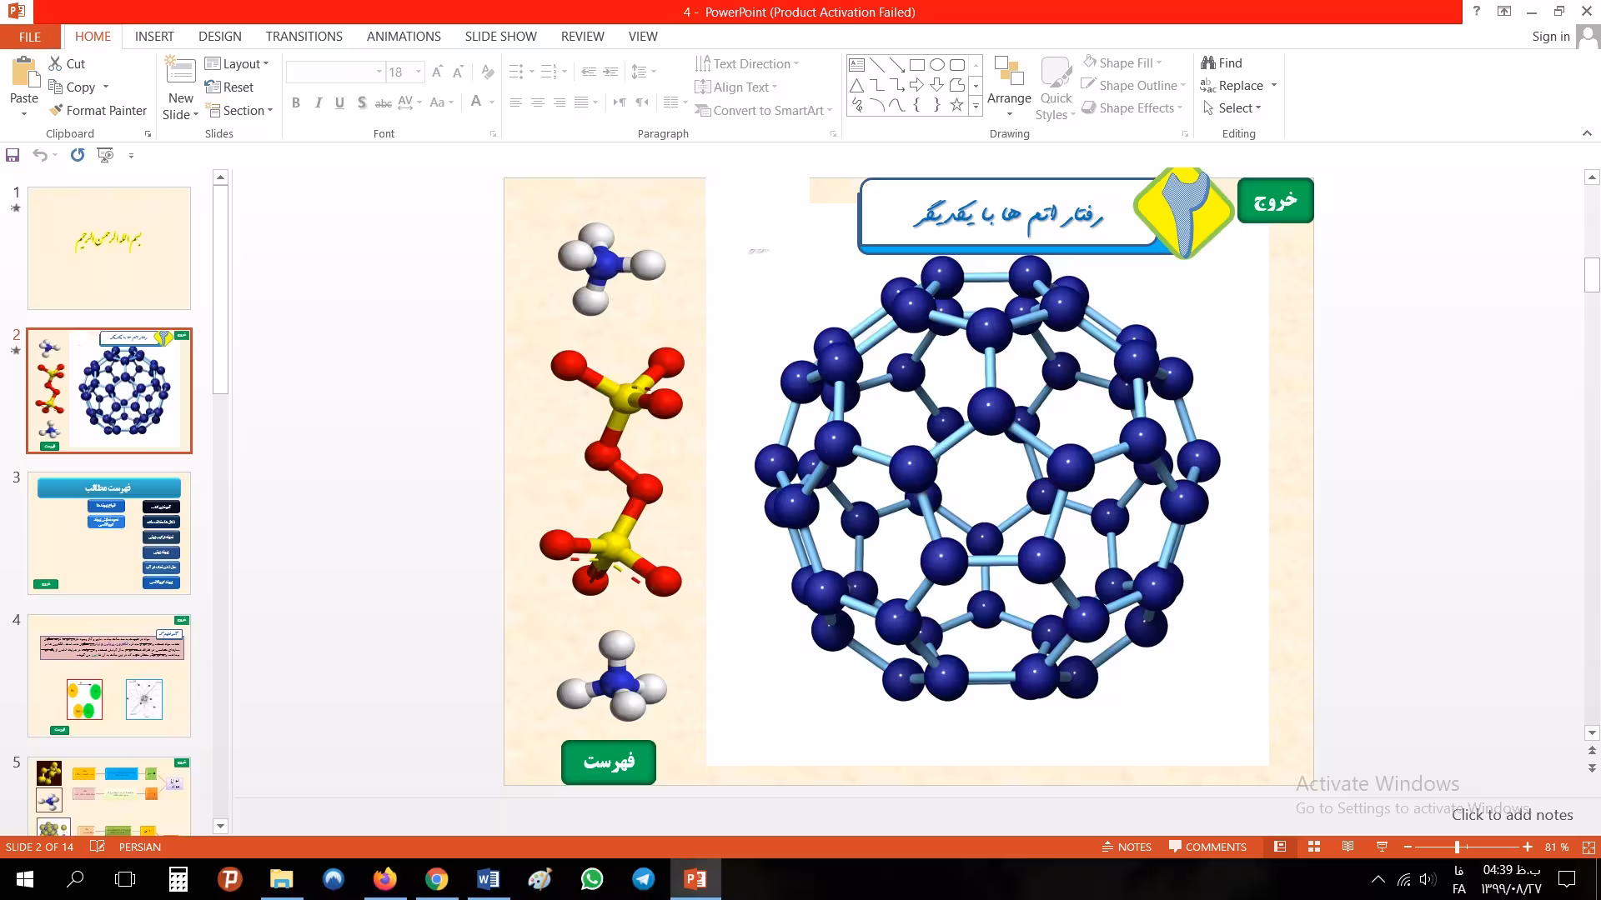This screenshot has width=1601, height=900.
Task: Toggle Italic formatting
Action: pyautogui.click(x=318, y=102)
